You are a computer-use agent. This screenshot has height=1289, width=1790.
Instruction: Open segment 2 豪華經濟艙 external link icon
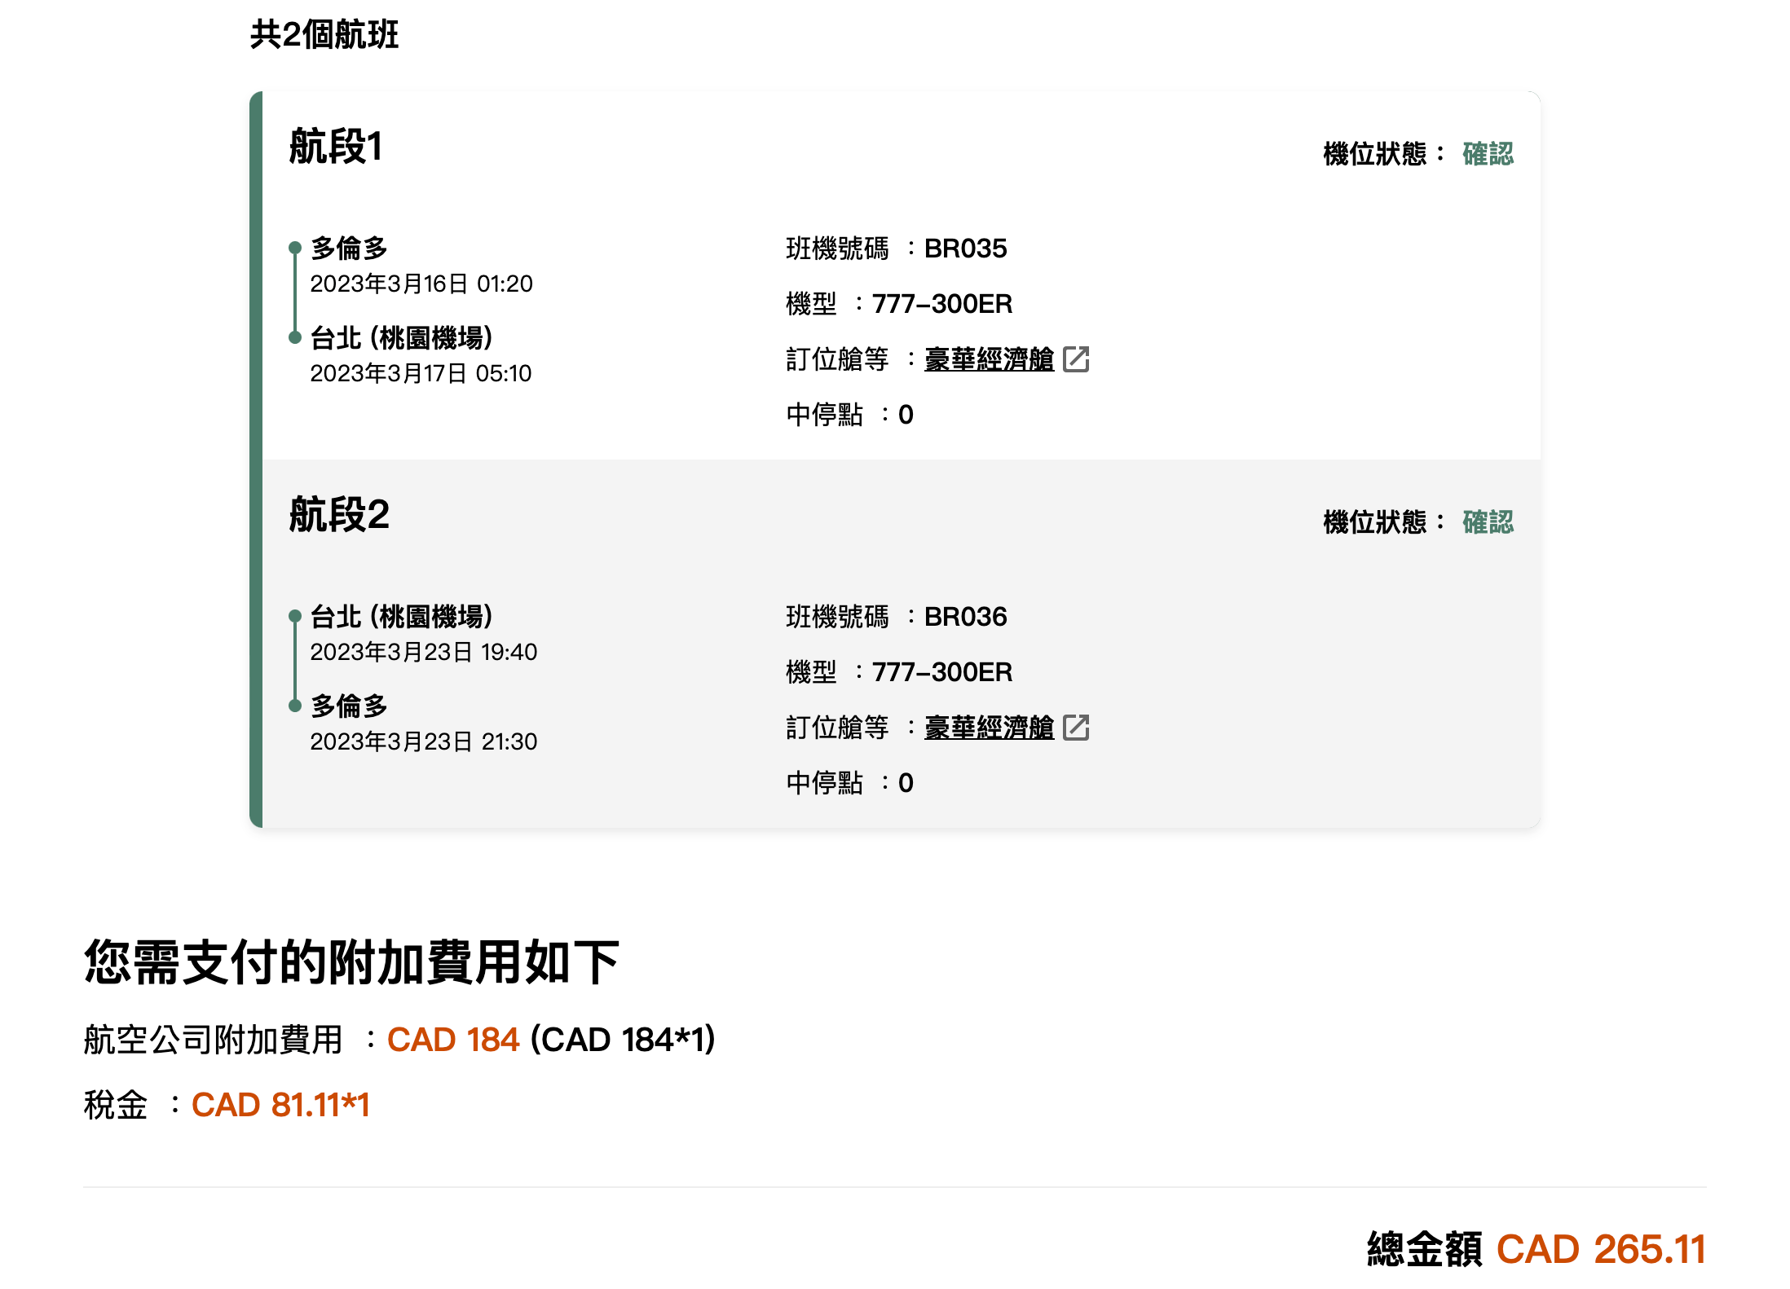pos(1078,728)
